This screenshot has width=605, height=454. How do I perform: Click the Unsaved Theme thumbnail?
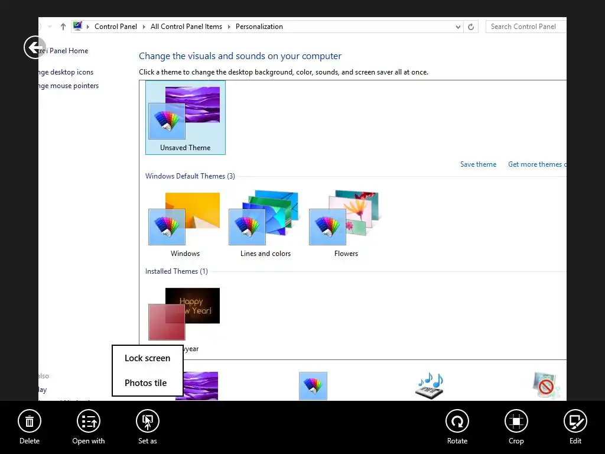(x=185, y=118)
